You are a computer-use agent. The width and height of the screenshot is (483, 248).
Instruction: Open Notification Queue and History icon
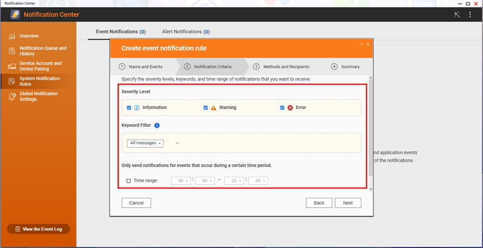(x=12, y=51)
